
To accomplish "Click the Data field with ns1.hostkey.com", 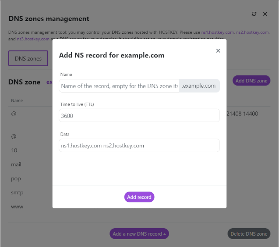I will 139,146.
